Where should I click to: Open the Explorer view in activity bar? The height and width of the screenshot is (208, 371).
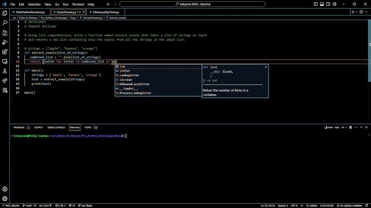(x=5, y=13)
